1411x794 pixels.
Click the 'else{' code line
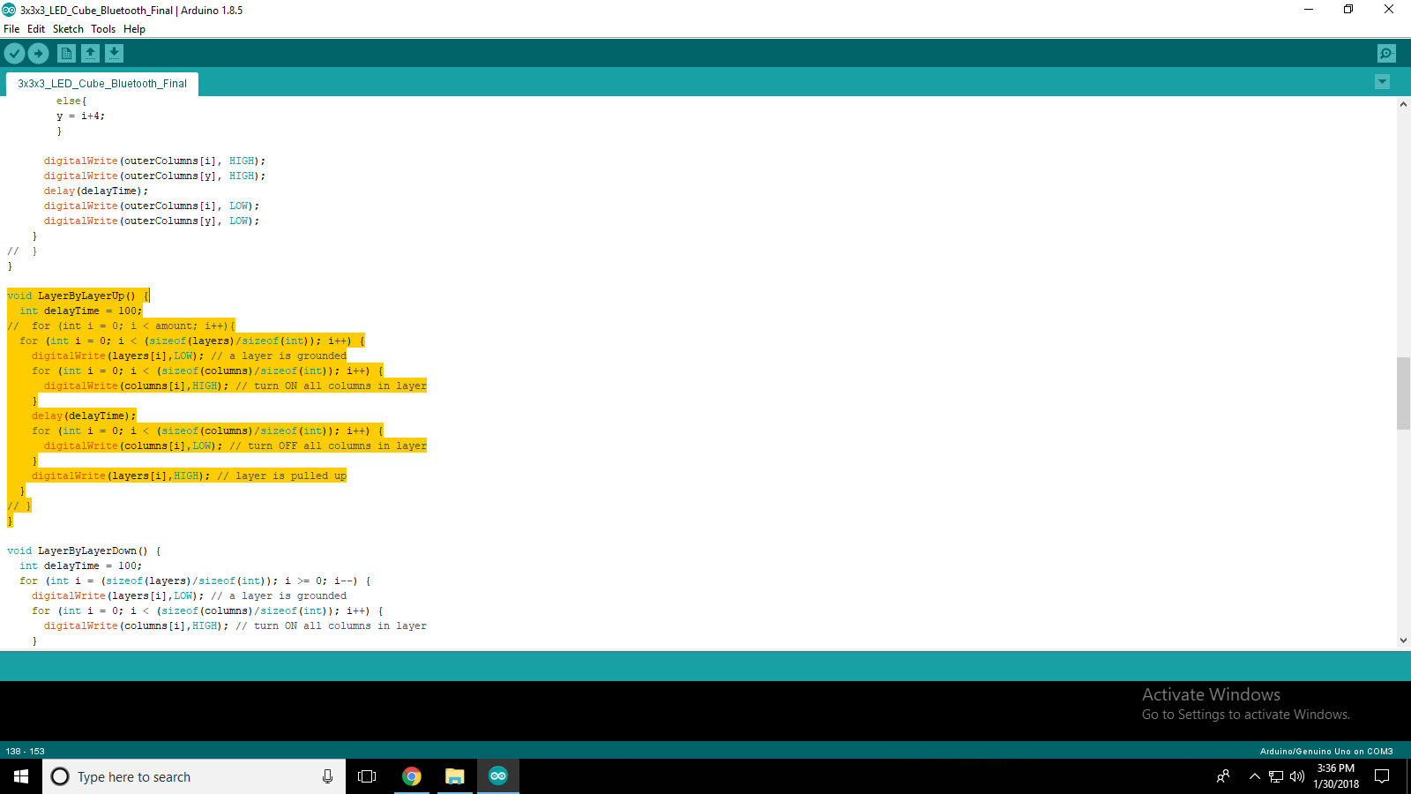[71, 101]
